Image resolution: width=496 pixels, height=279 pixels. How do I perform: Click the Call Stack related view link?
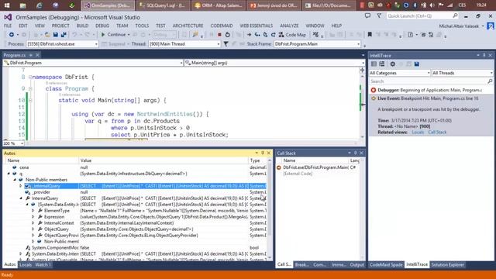tap(437, 133)
